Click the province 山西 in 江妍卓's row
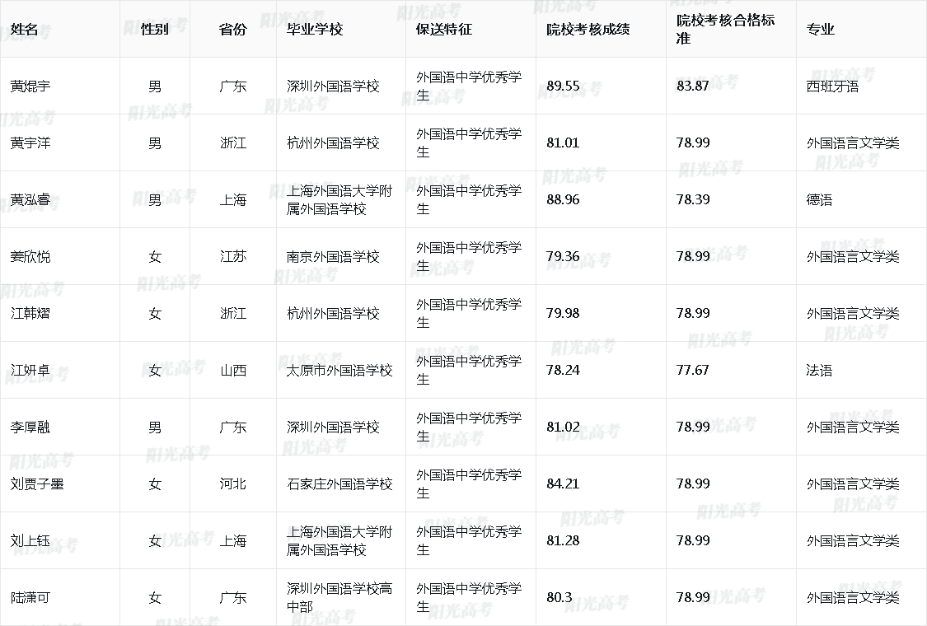This screenshot has height=626, width=927. click(233, 370)
